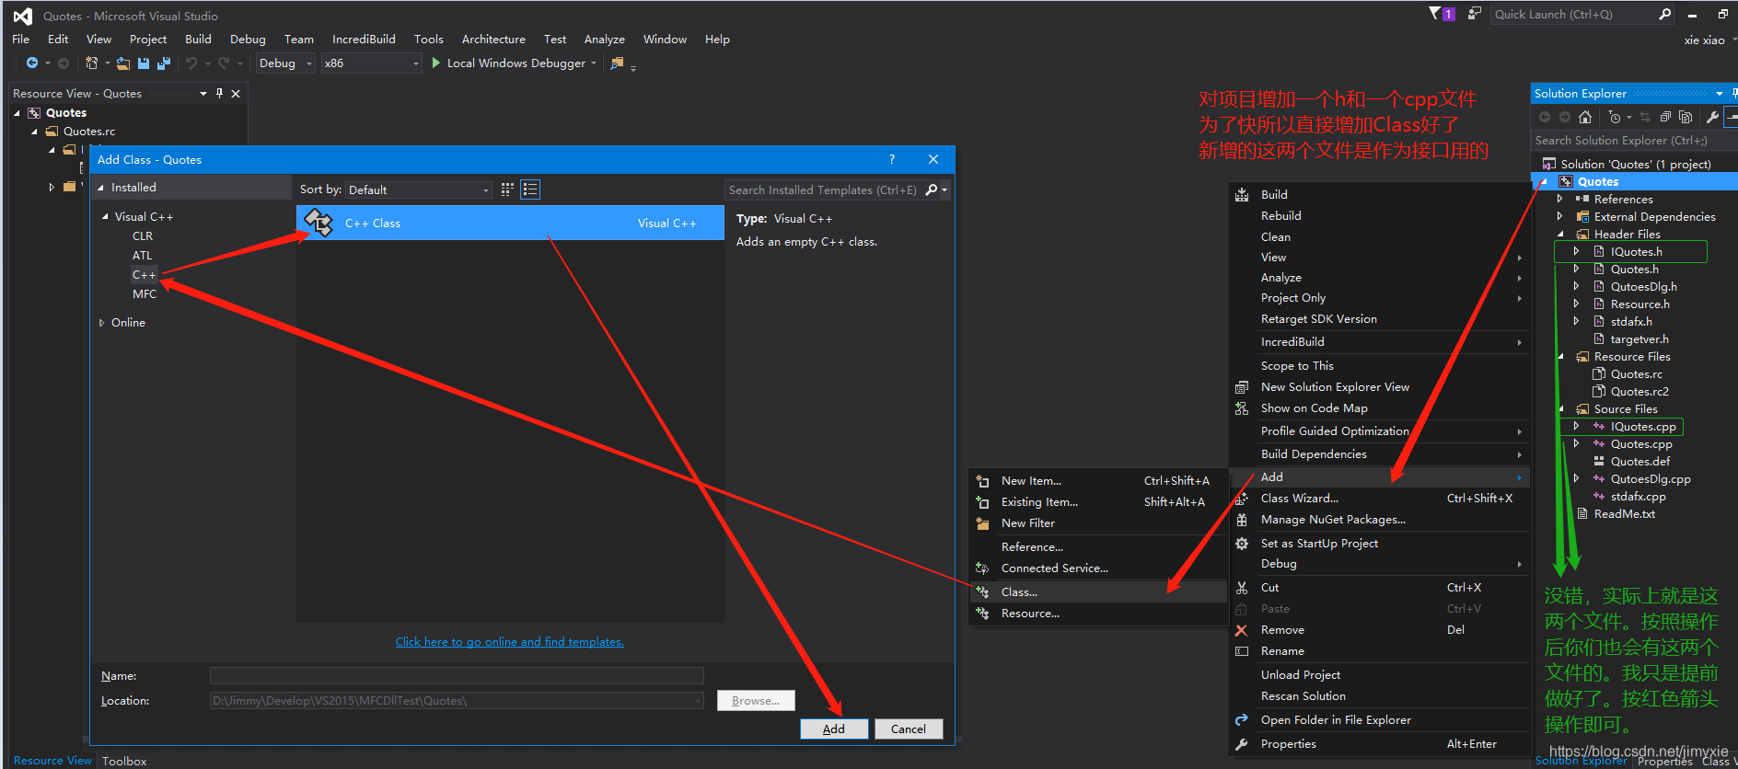The width and height of the screenshot is (1738, 769).
Task: Open the x86 platform dropdown
Action: point(372,63)
